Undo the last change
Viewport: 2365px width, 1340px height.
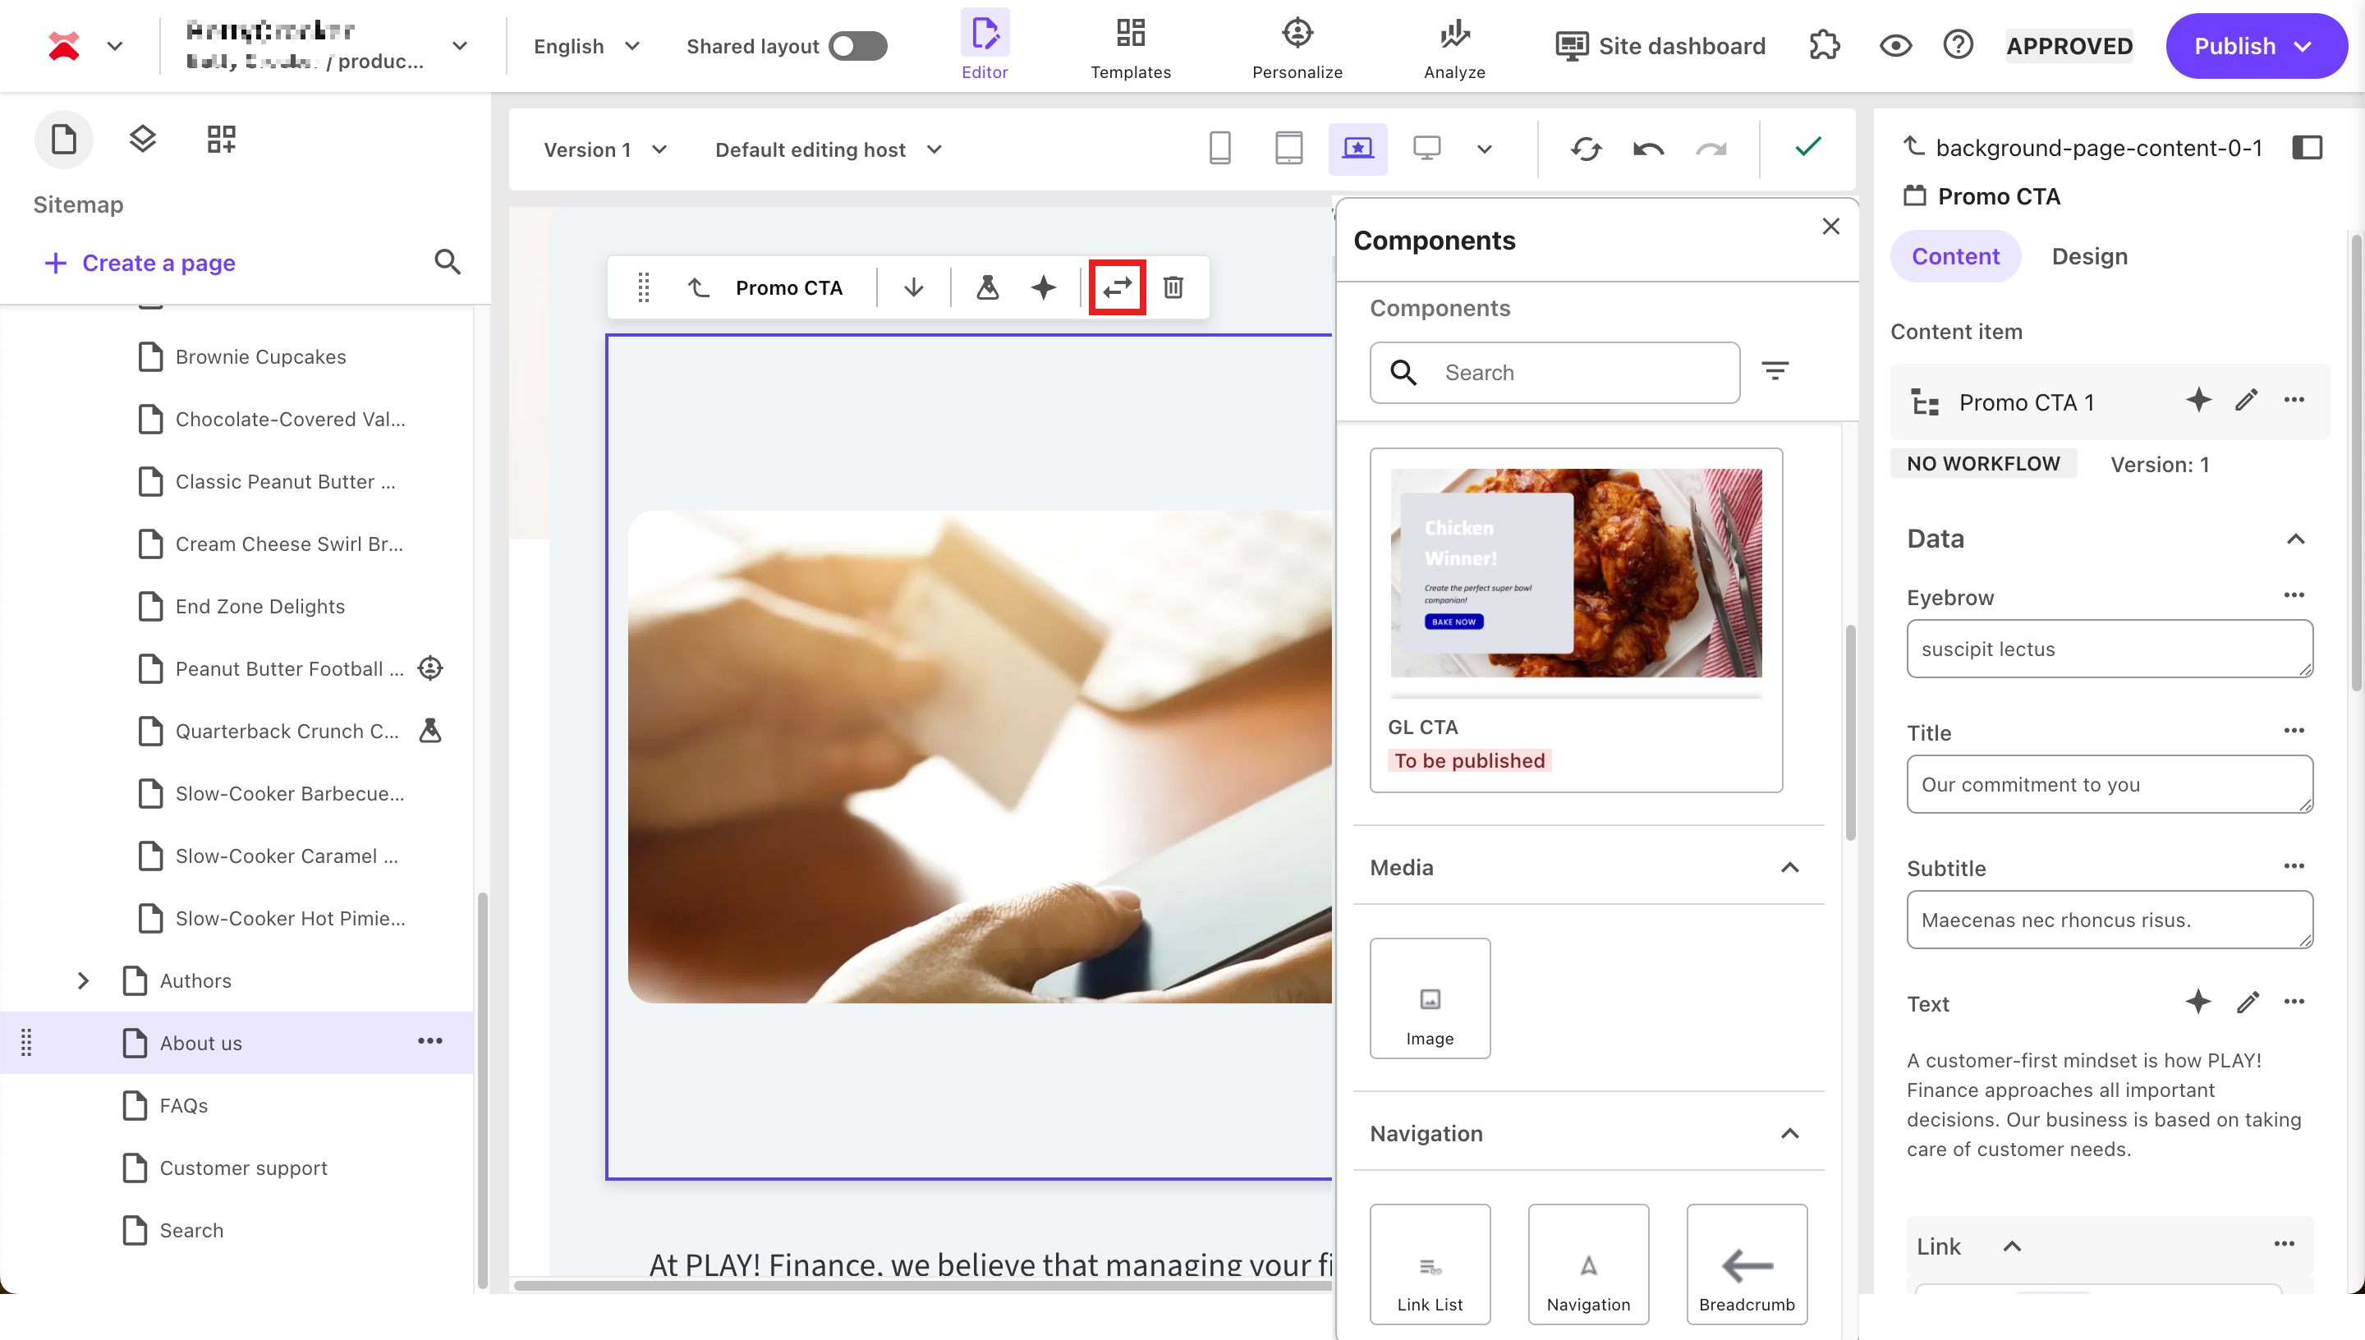point(1648,148)
